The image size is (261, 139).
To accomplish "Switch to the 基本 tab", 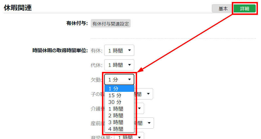I will point(223,9).
